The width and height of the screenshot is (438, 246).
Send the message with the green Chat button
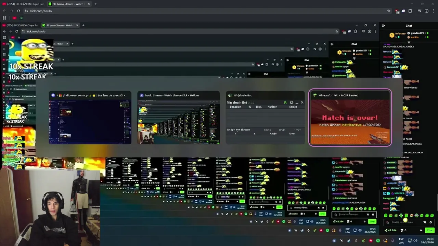(430, 230)
